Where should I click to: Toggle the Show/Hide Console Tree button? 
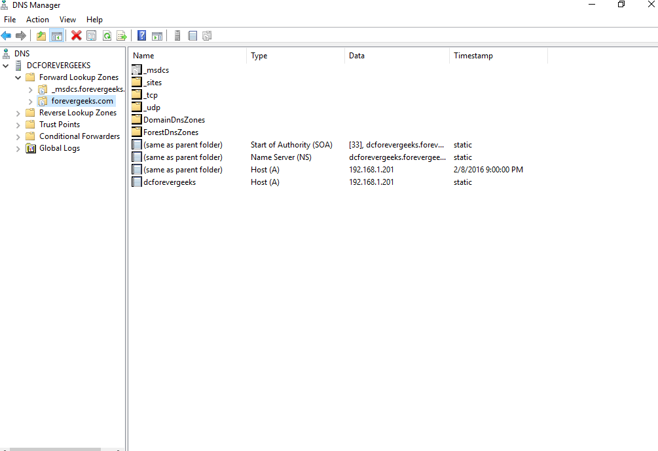57,36
